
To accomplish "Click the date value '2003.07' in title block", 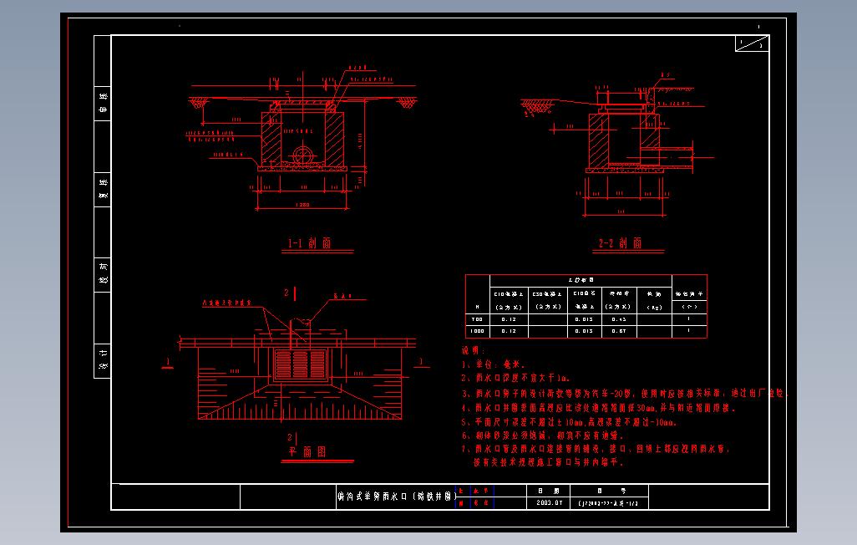I will coord(549,502).
